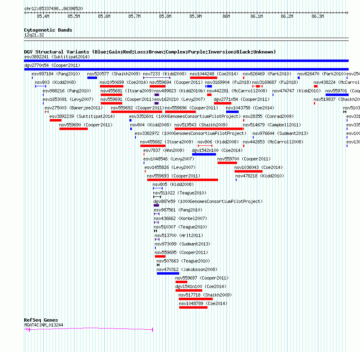Click the DGV Structural Variants track title

(150, 52)
